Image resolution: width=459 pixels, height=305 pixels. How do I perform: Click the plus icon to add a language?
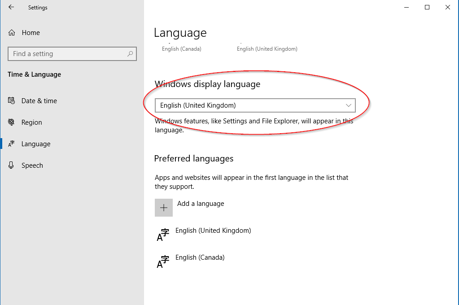coord(164,208)
